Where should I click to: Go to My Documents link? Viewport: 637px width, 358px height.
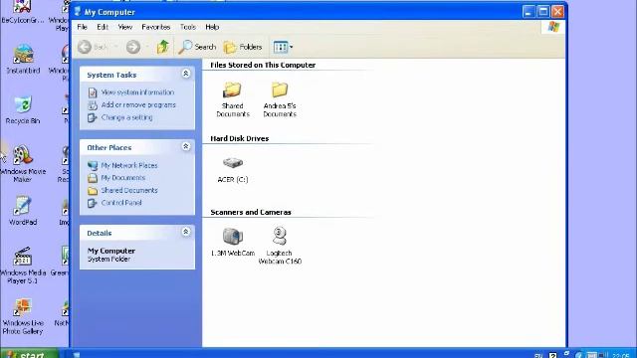coord(122,178)
